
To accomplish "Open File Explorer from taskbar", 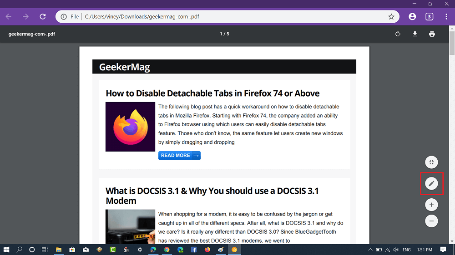I will point(59,250).
